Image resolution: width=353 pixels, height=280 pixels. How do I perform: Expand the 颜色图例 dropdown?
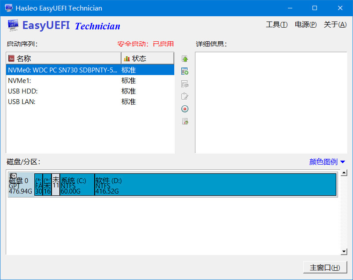[x=327, y=162]
